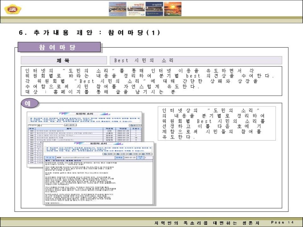Open the second magazine cover thumbnail
The width and height of the screenshot is (303, 227).
pos(136,9)
